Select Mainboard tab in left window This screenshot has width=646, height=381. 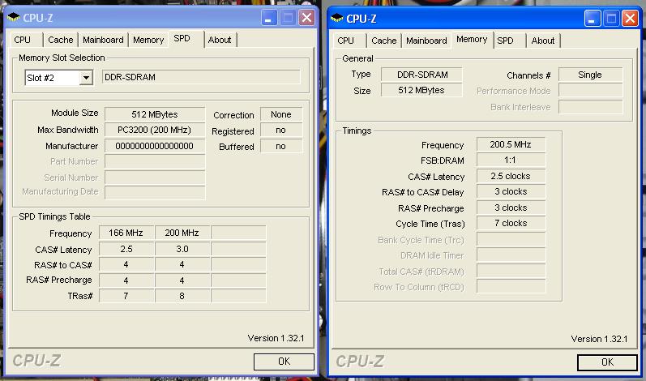coord(103,40)
